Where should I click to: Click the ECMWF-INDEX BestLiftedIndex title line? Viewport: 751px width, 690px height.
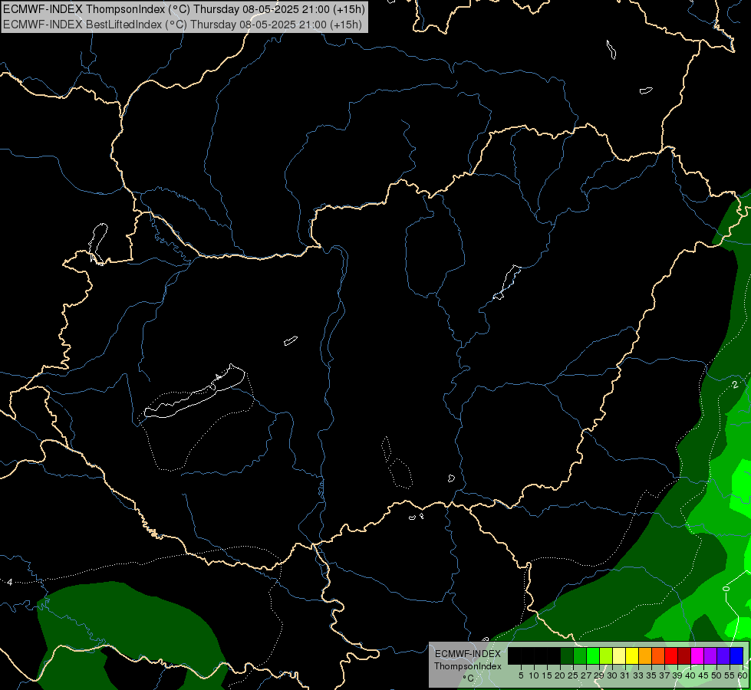click(x=183, y=25)
